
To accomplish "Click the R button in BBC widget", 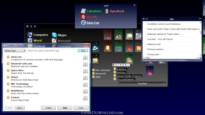I will pos(200,58).
